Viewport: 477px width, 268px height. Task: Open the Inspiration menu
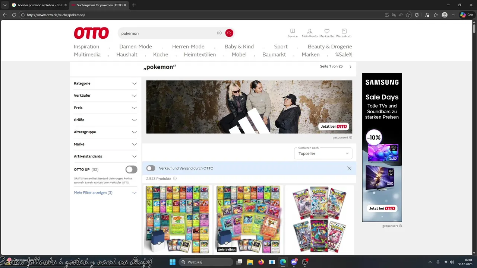86,47
